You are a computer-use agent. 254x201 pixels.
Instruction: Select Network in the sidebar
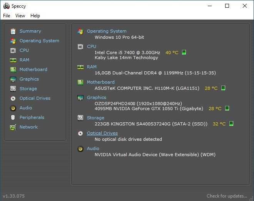[28, 127]
